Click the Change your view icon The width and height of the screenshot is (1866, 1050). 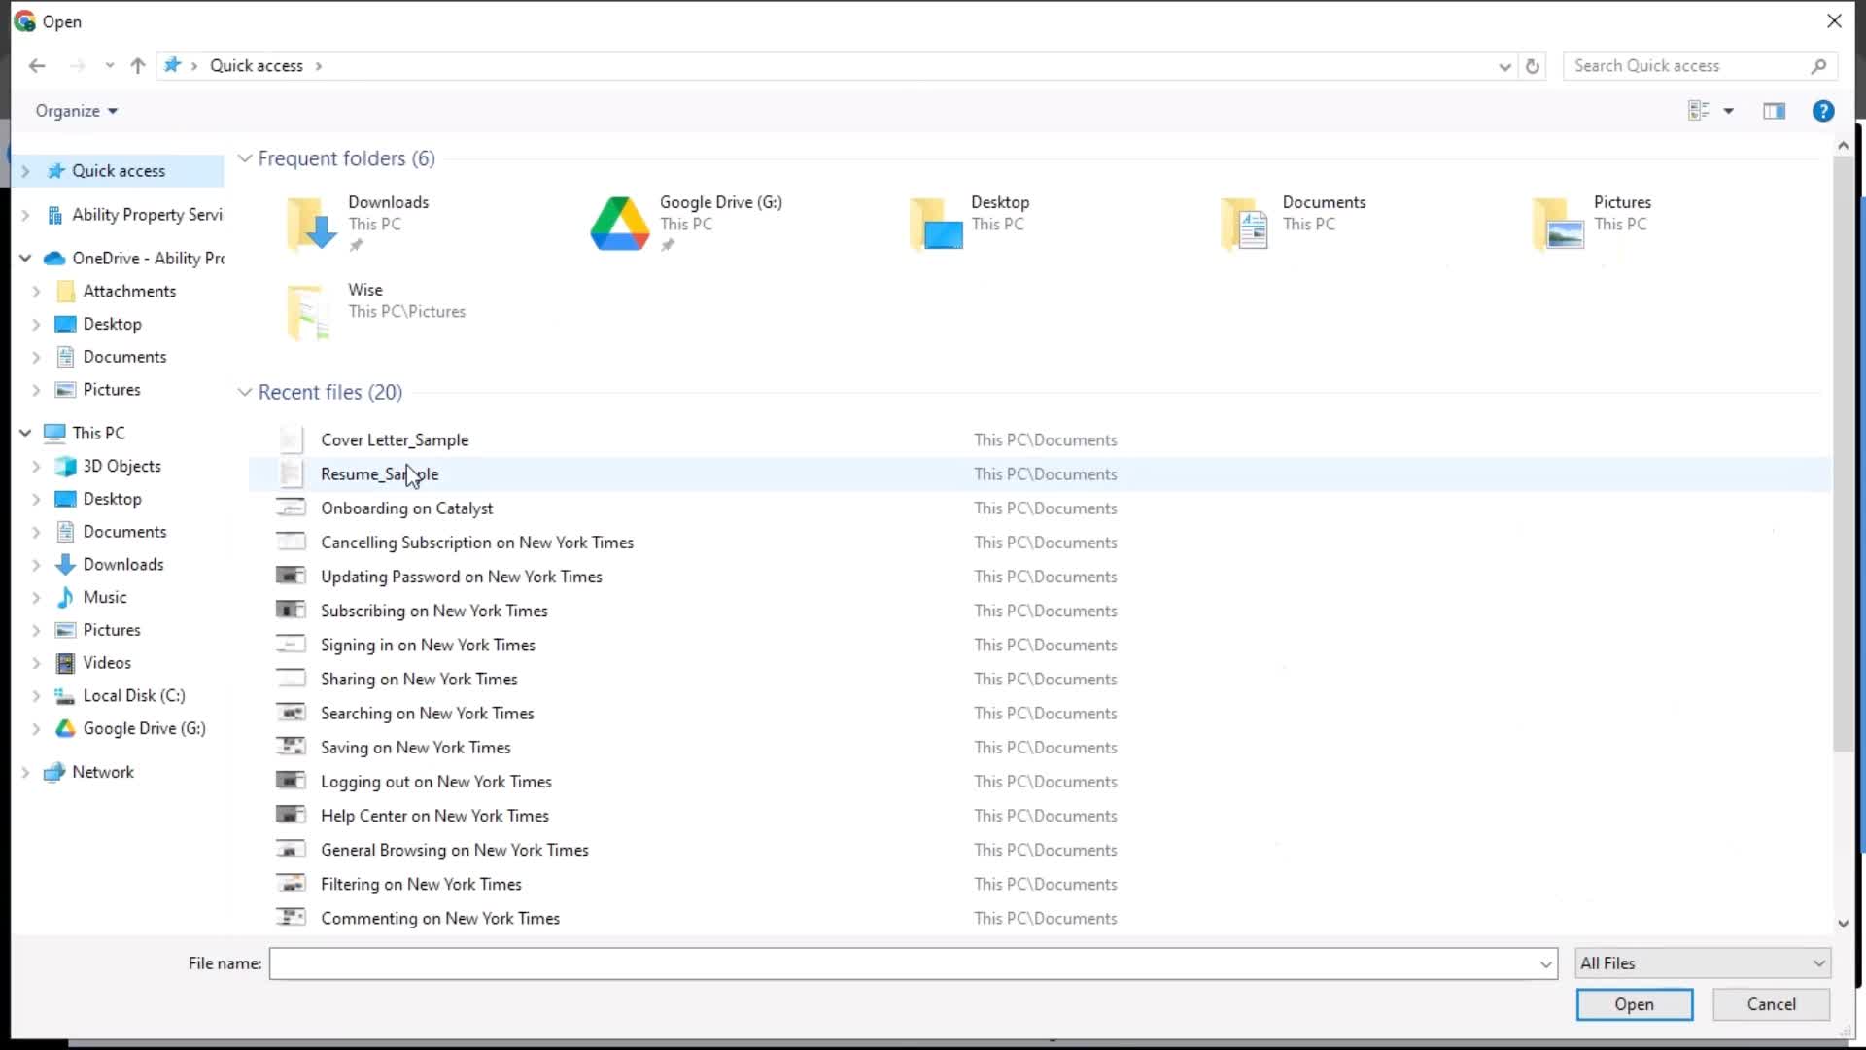tap(1698, 110)
